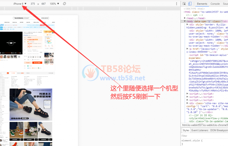Click the 点击进入 button on sandal banner
Viewport: 228px width, 146px height.
tap(25, 118)
